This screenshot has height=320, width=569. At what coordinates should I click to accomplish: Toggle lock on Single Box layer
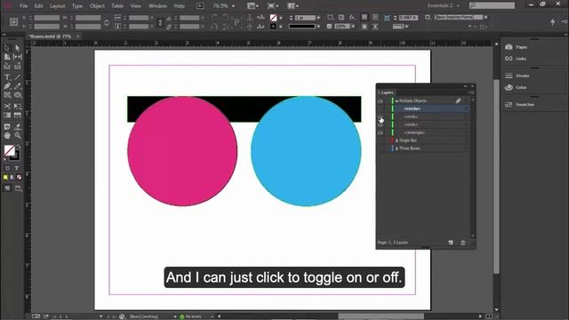388,140
